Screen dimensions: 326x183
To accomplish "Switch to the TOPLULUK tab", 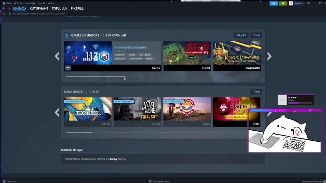I will click(x=60, y=8).
